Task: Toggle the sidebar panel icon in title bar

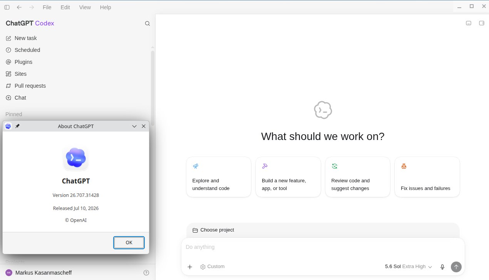Action: coord(7,7)
